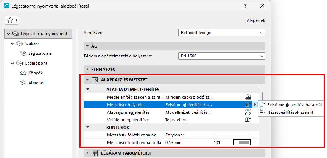The height and width of the screenshot is (158, 327).
Task: Click the Szakasz segment icon
Action: tap(19, 44)
